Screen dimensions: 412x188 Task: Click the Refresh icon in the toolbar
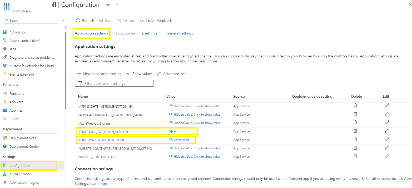coord(78,21)
